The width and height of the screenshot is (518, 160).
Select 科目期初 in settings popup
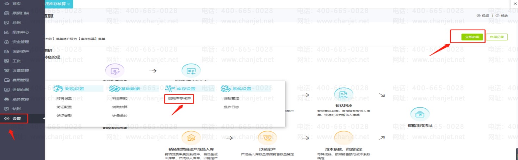click(120, 98)
